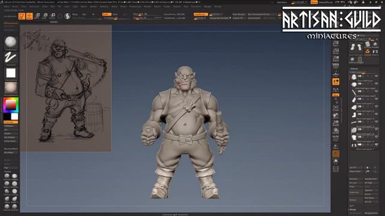Open the Alpha menu
The width and height of the screenshot is (385, 216).
(7, 7)
